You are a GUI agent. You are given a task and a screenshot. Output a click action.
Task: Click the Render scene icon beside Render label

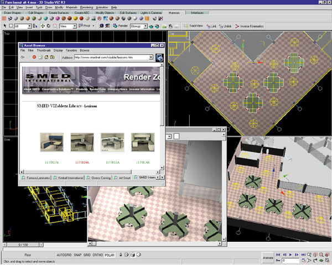pyautogui.click(x=115, y=26)
